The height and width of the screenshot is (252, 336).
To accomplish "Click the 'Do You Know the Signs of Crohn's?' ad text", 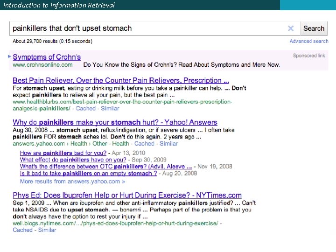I will [130, 65].
